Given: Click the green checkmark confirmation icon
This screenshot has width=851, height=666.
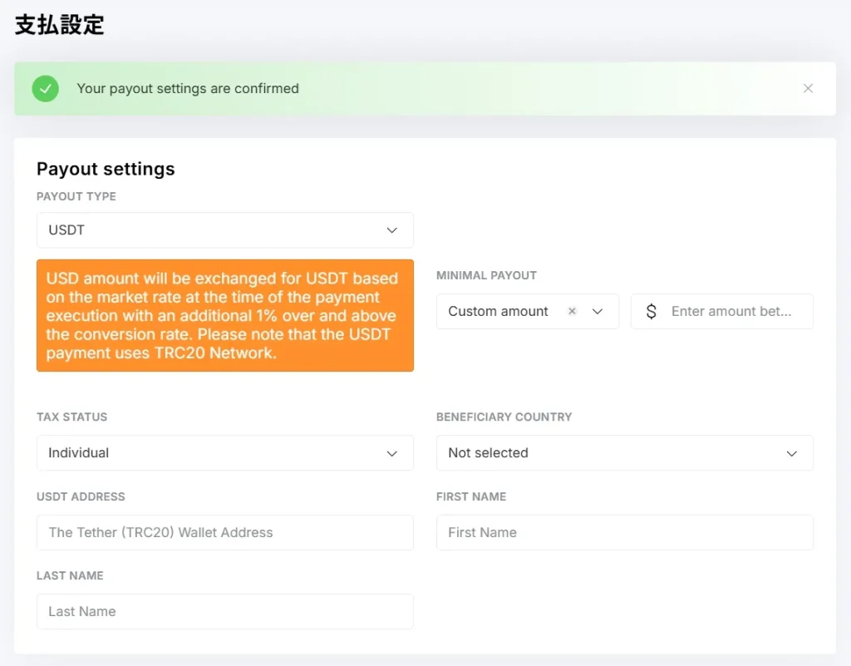Looking at the screenshot, I should click(x=46, y=89).
